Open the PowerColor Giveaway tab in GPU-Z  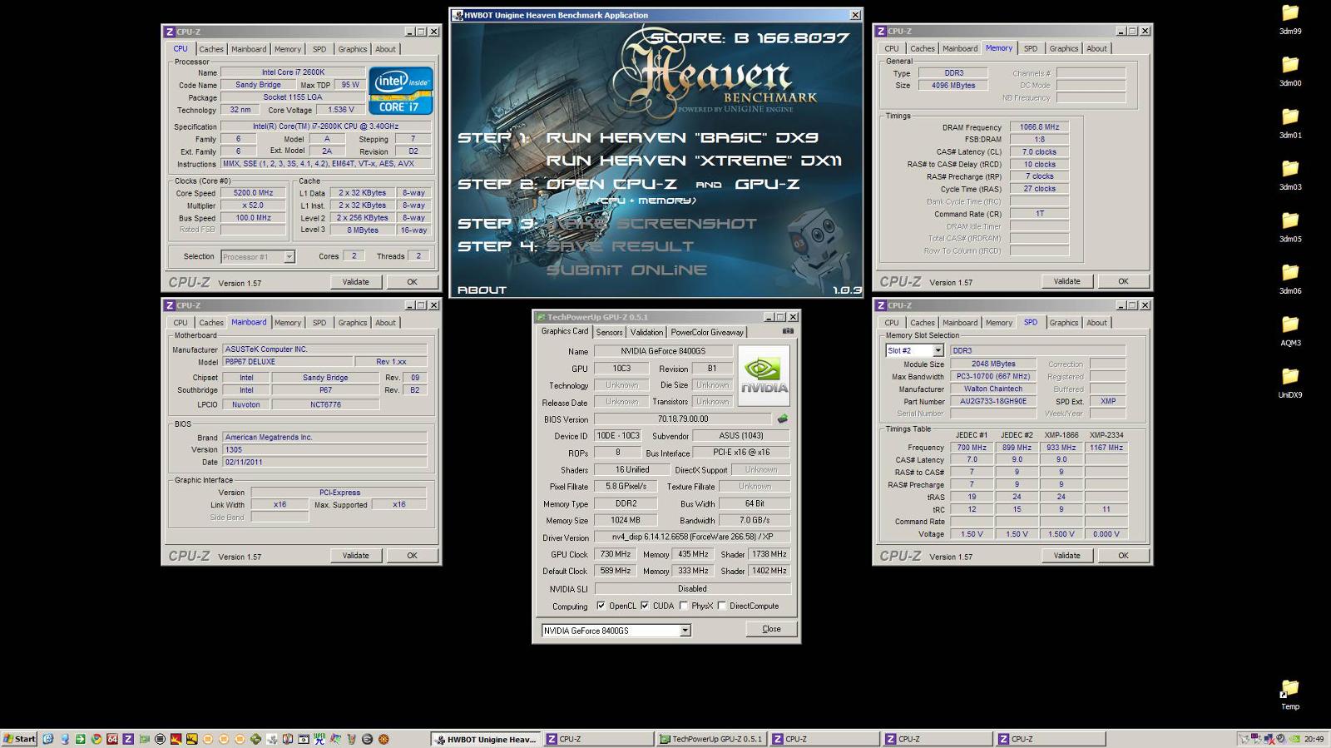(707, 332)
